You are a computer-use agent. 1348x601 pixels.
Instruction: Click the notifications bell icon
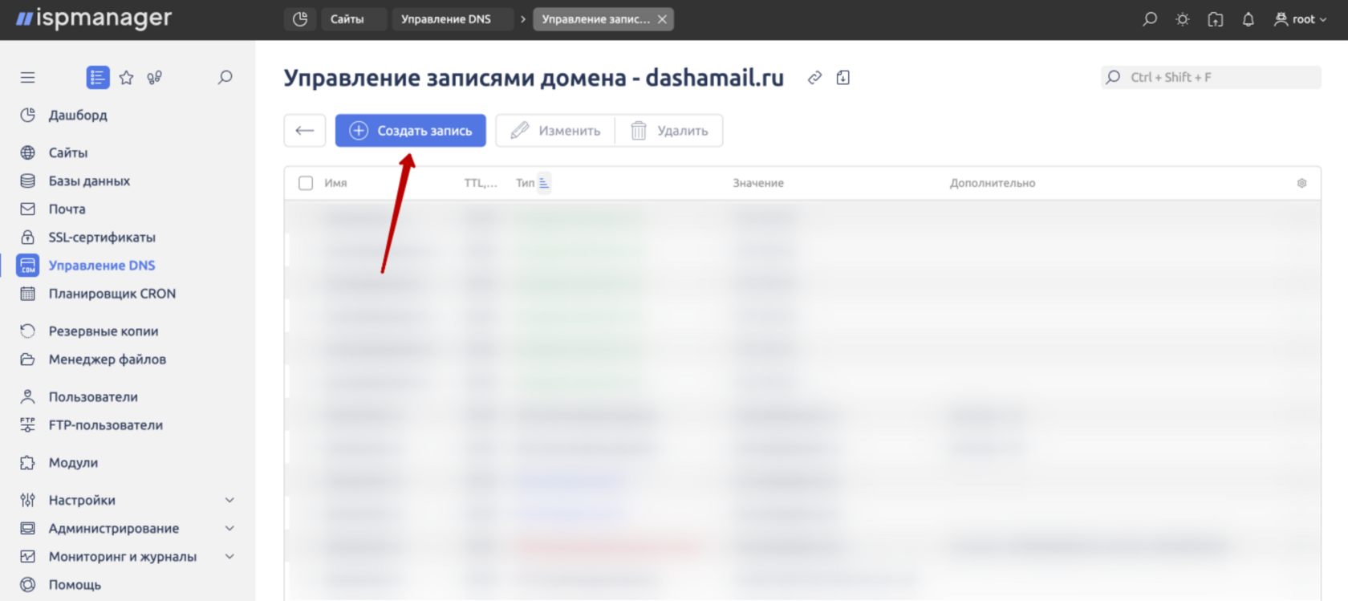(1248, 19)
